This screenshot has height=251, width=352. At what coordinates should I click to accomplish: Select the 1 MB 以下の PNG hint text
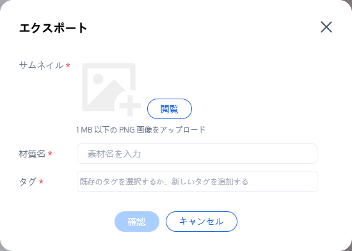pos(141,130)
